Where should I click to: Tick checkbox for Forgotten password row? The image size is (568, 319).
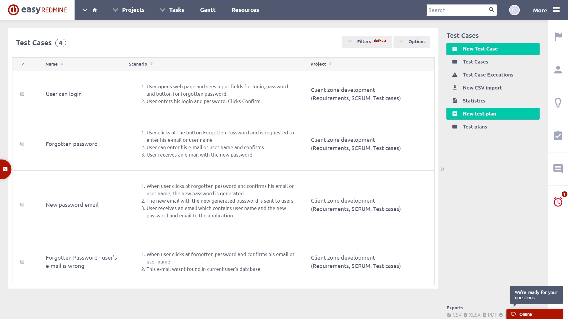point(22,144)
